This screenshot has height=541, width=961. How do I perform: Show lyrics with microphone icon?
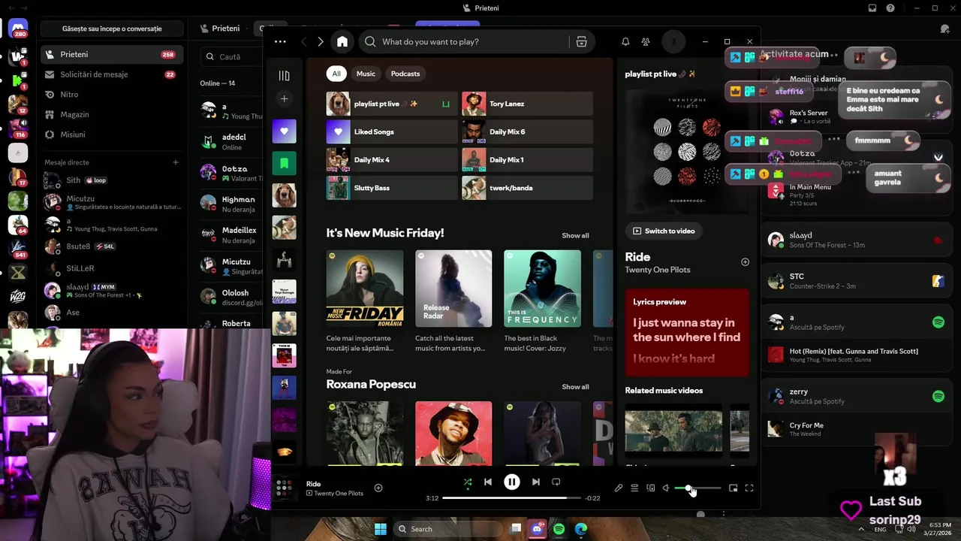tap(619, 488)
